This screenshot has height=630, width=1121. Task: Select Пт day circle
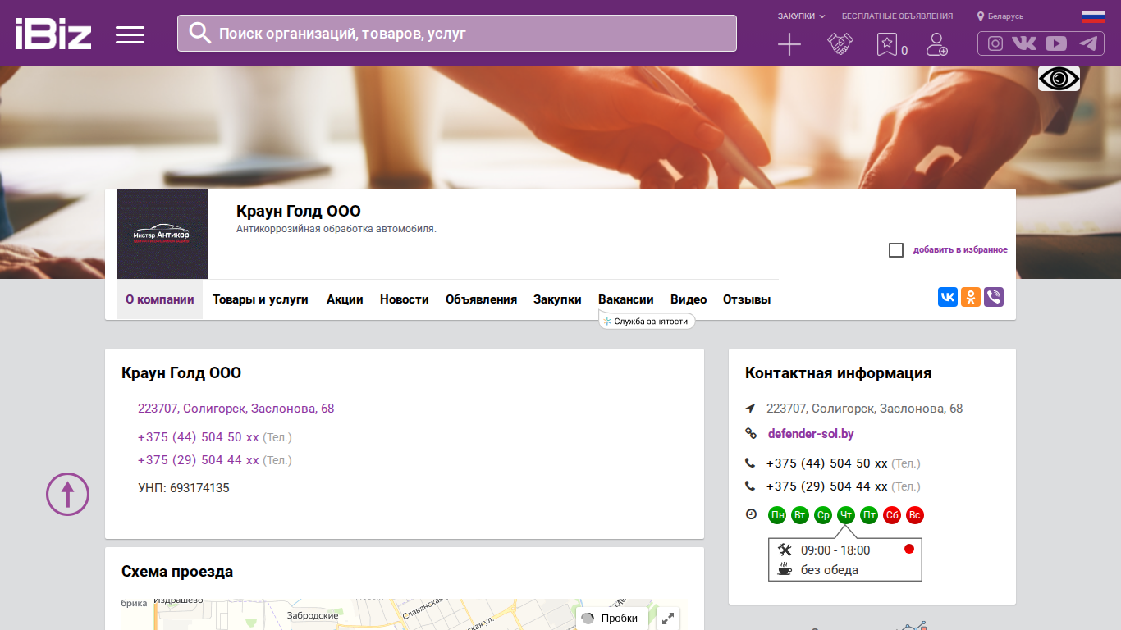[x=869, y=515]
